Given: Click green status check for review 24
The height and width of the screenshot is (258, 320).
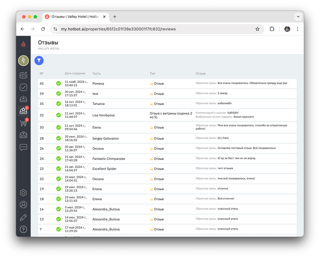Looking at the screenshot, I should (58, 159).
